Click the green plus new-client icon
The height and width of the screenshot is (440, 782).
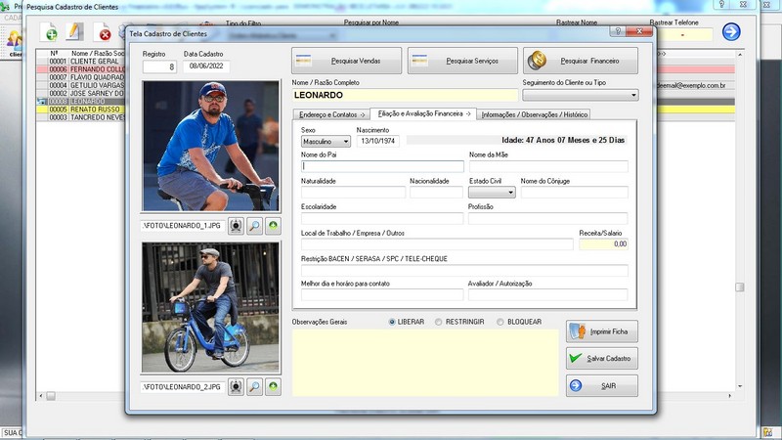click(49, 34)
